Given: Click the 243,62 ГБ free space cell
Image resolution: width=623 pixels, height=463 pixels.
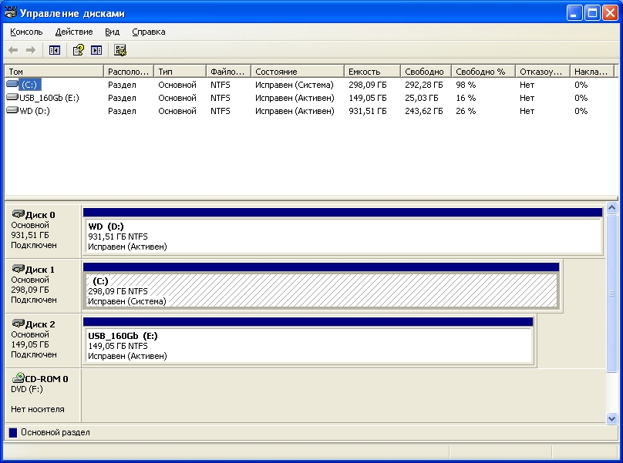Looking at the screenshot, I should pyautogui.click(x=424, y=111).
